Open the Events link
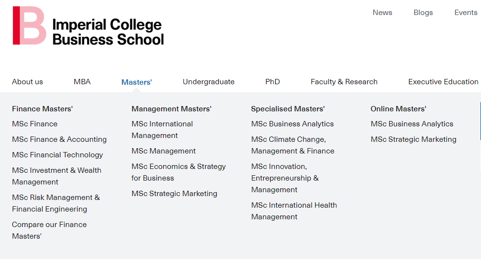The image size is (481, 259). (x=466, y=13)
